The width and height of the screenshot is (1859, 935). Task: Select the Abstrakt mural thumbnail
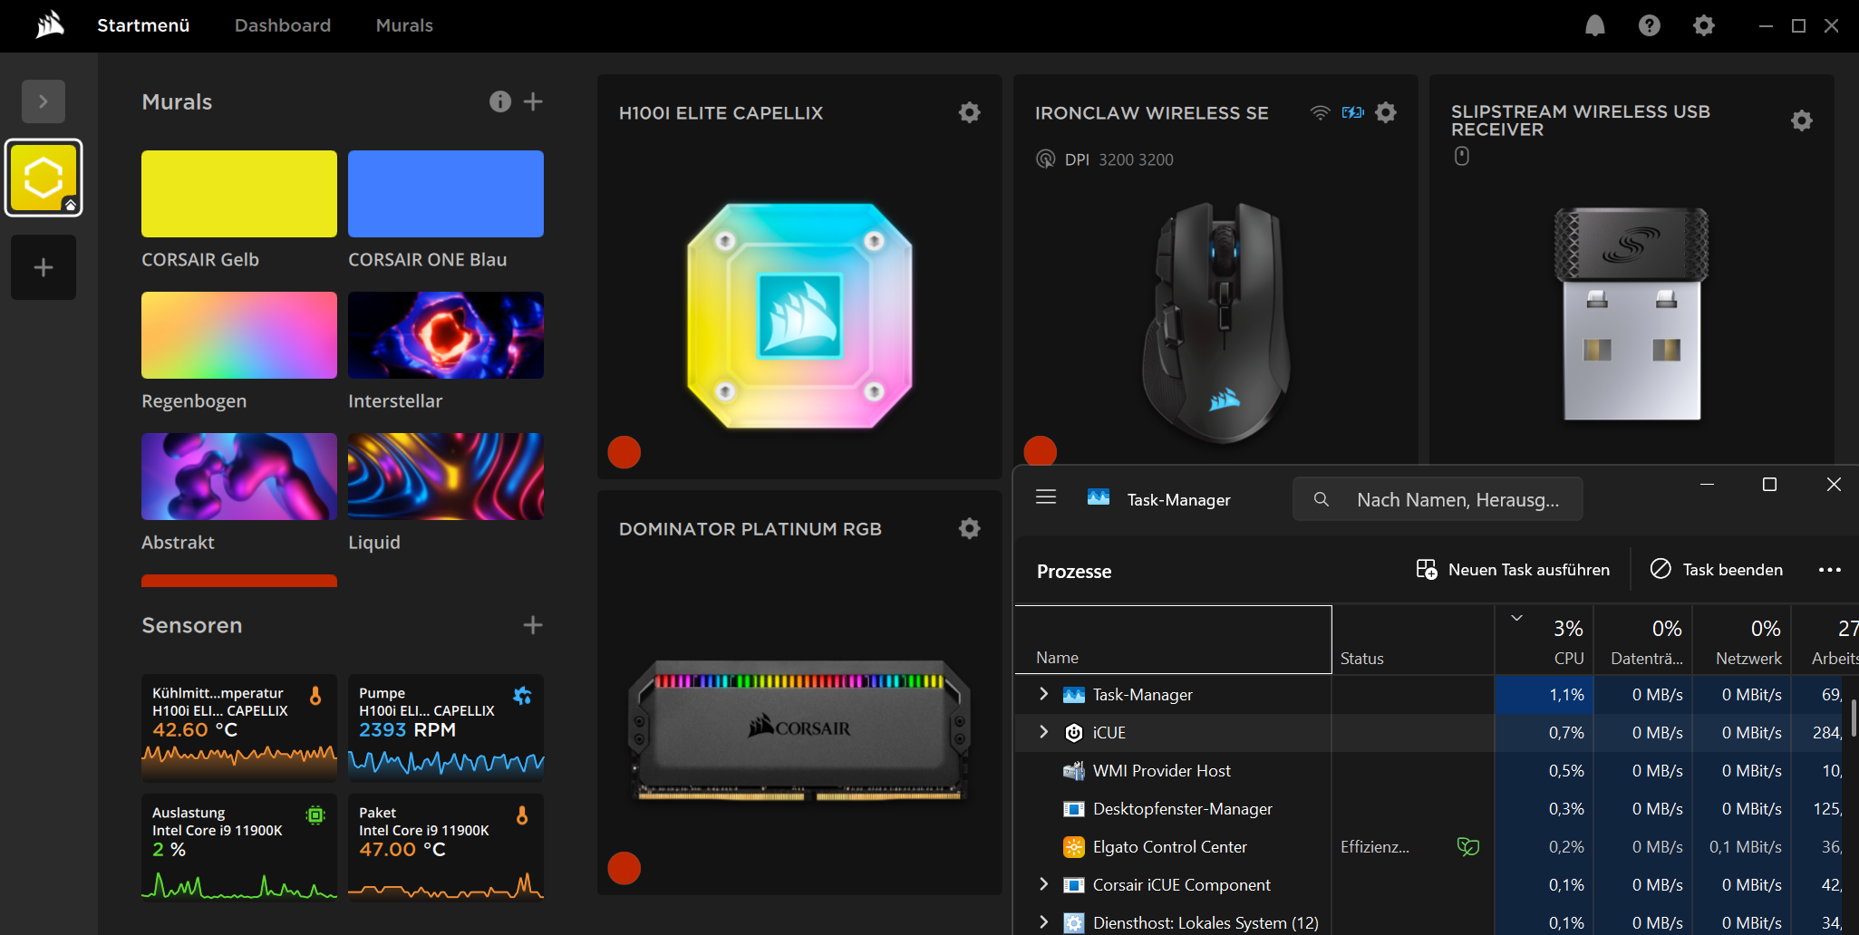[239, 477]
